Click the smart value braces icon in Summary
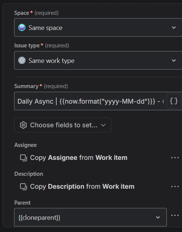 174,101
